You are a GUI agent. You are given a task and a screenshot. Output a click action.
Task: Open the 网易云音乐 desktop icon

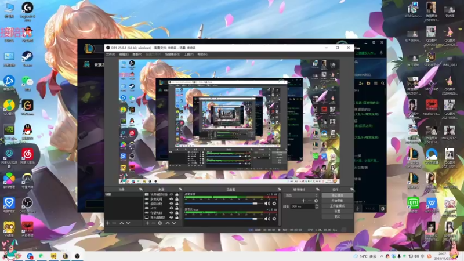point(27,156)
